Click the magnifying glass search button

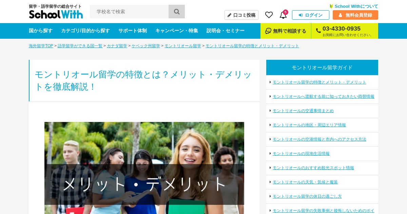(177, 12)
